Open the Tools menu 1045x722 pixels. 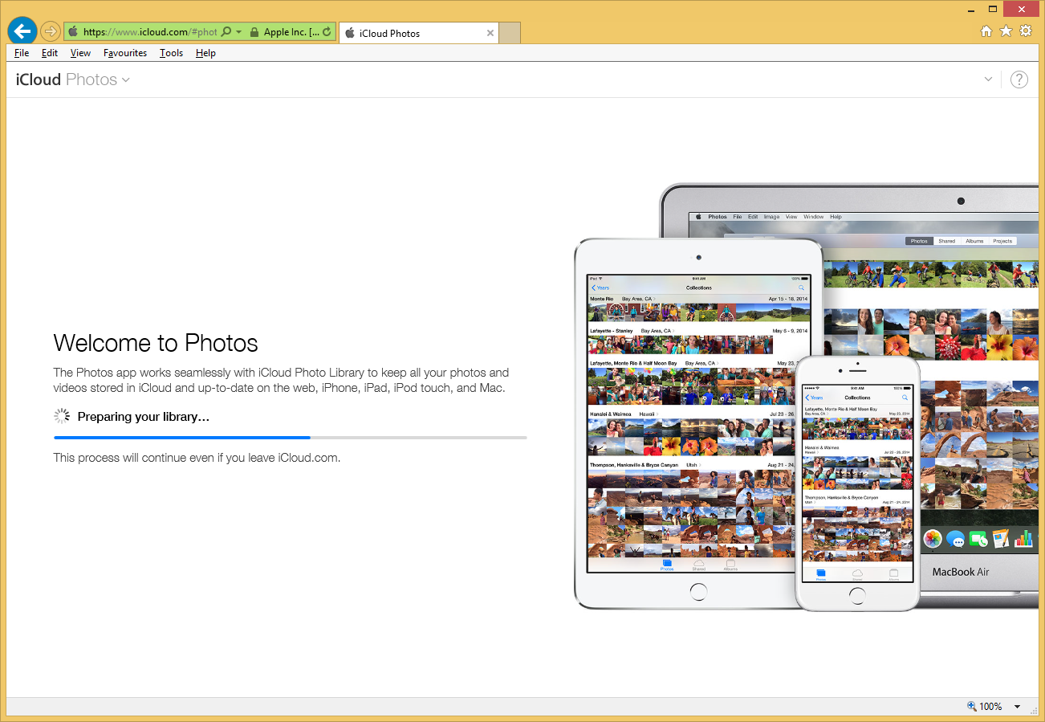click(171, 53)
